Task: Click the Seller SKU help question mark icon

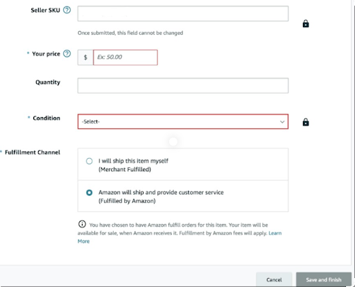Action: [x=67, y=10]
